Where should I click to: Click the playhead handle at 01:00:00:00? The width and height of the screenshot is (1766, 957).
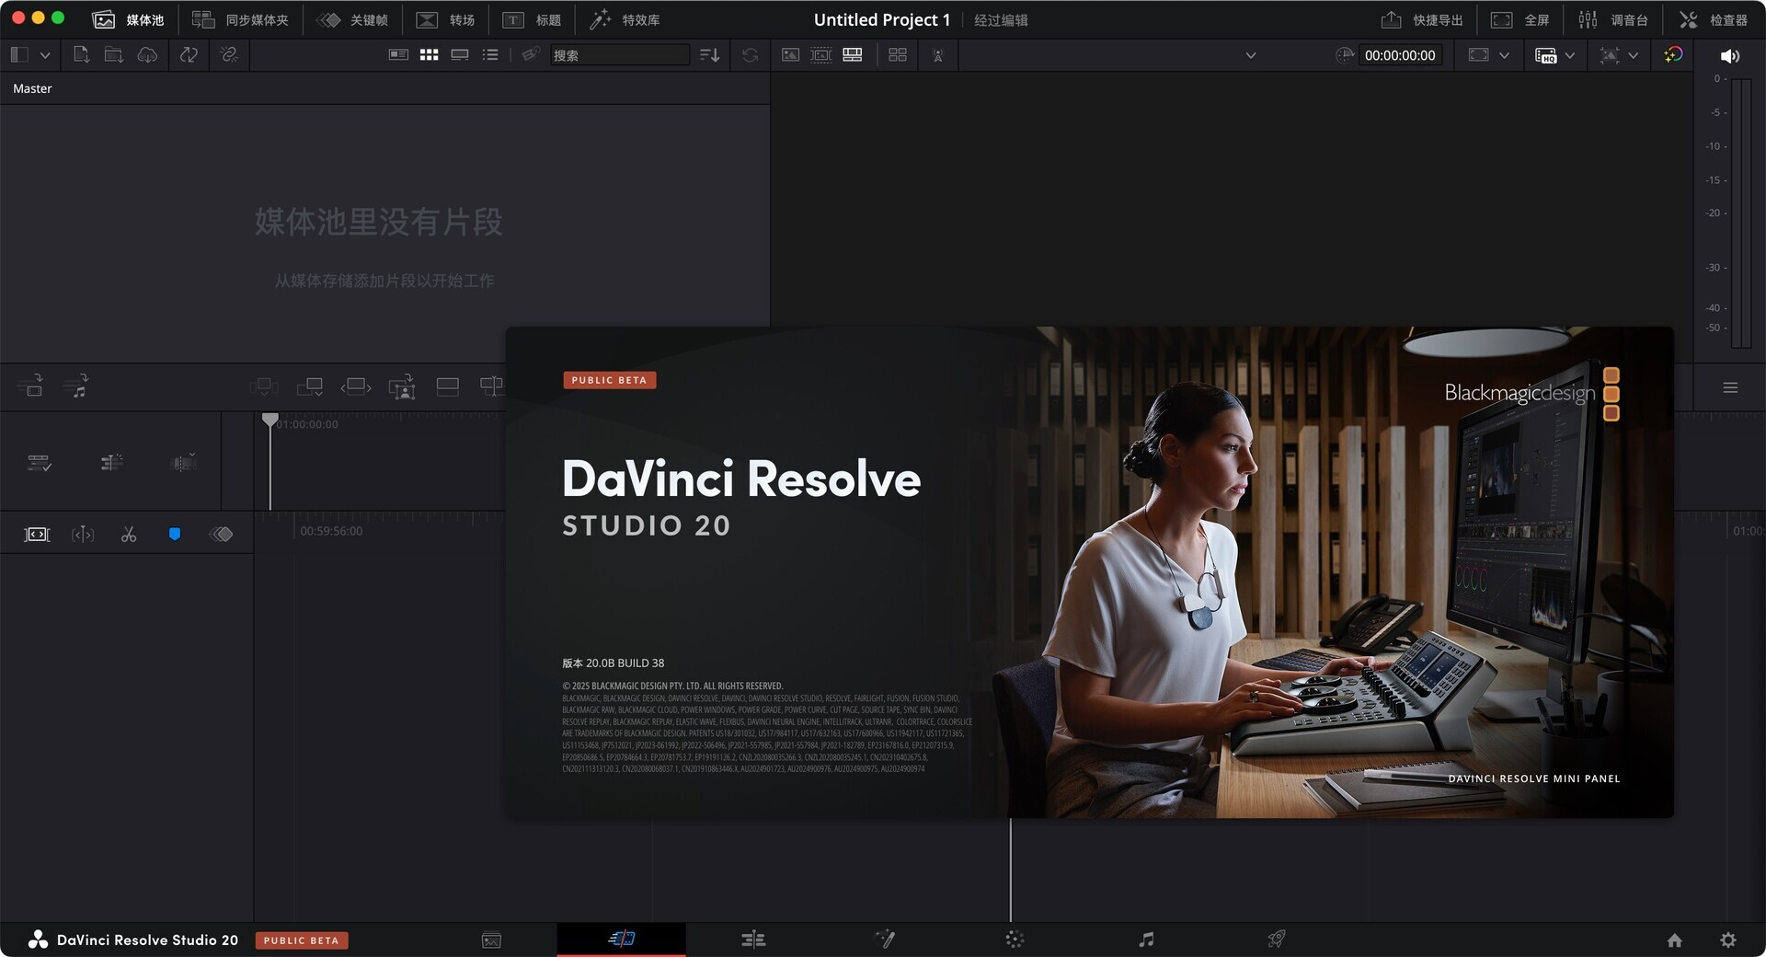[269, 420]
